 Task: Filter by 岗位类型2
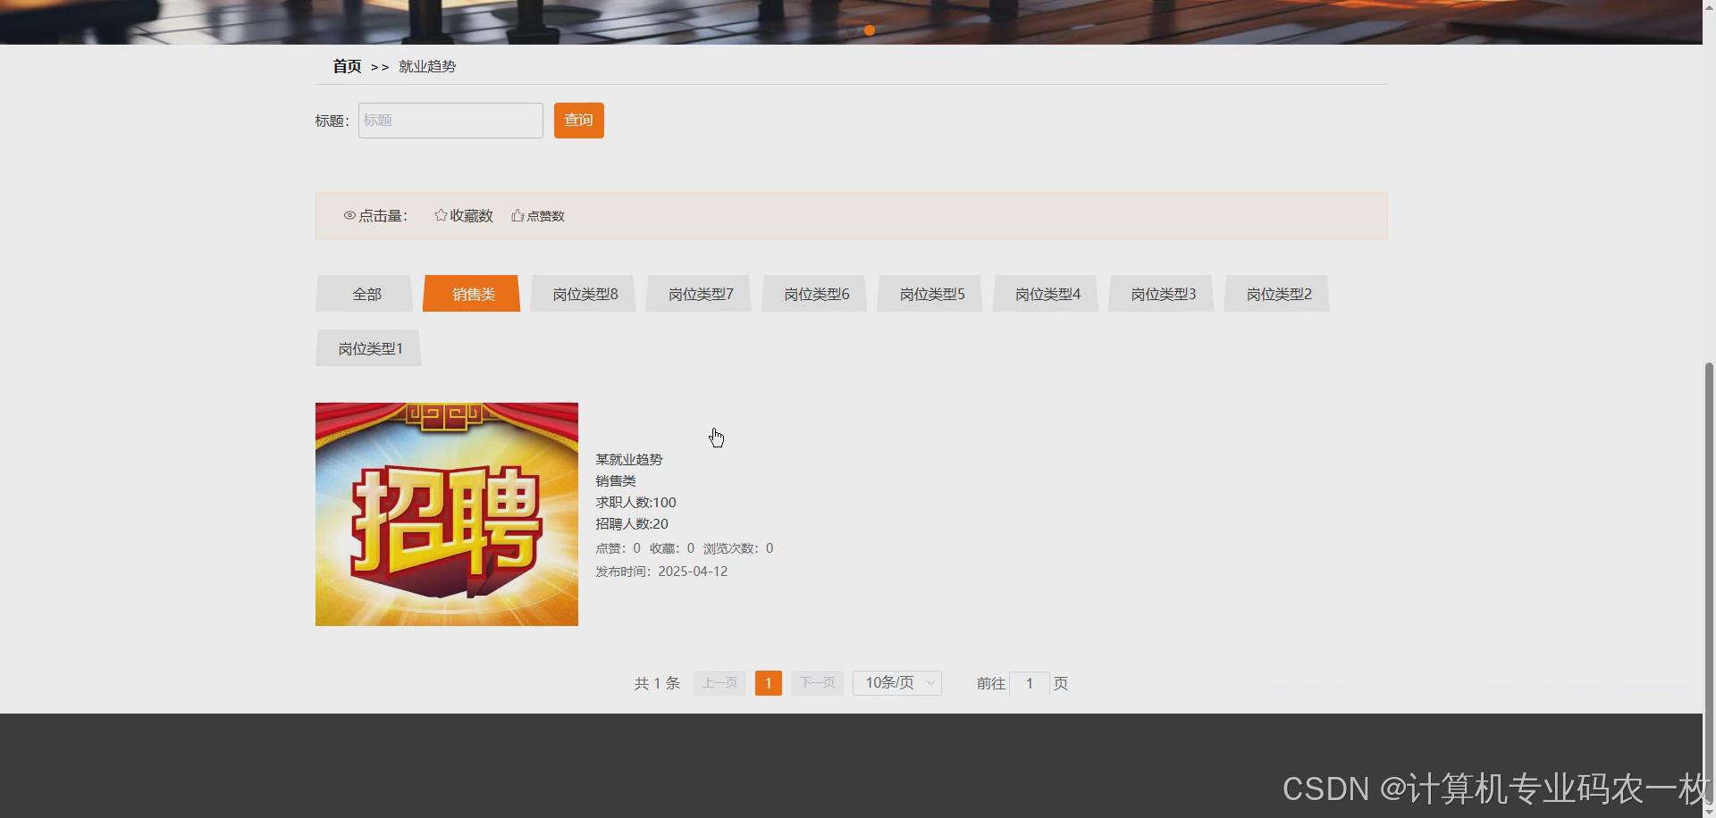click(x=1276, y=293)
